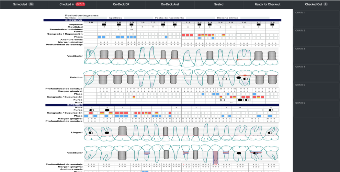
Task: Focus the Historia Clínica field
Action: tap(255, 18)
